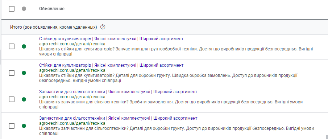Check the ad mentioning Зробити замовлення
This screenshot has height=140, width=328.
coord(12,99)
